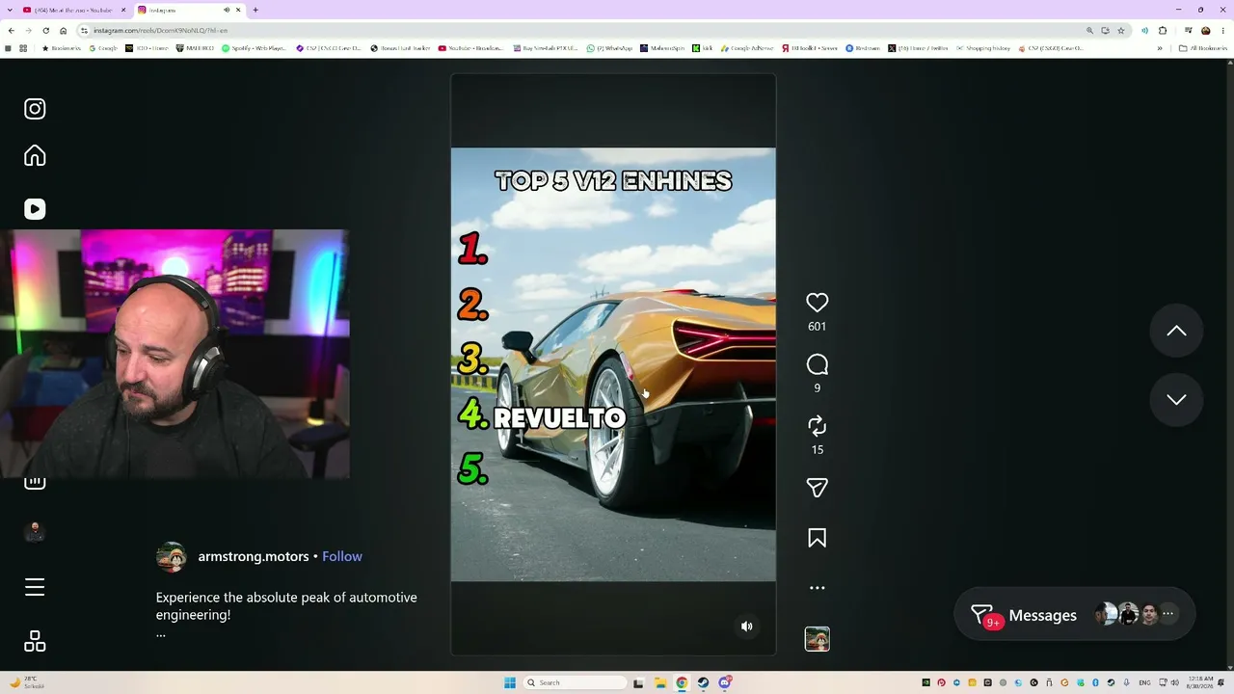
Task: Open the browser extensions puzzle icon
Action: point(1163,31)
